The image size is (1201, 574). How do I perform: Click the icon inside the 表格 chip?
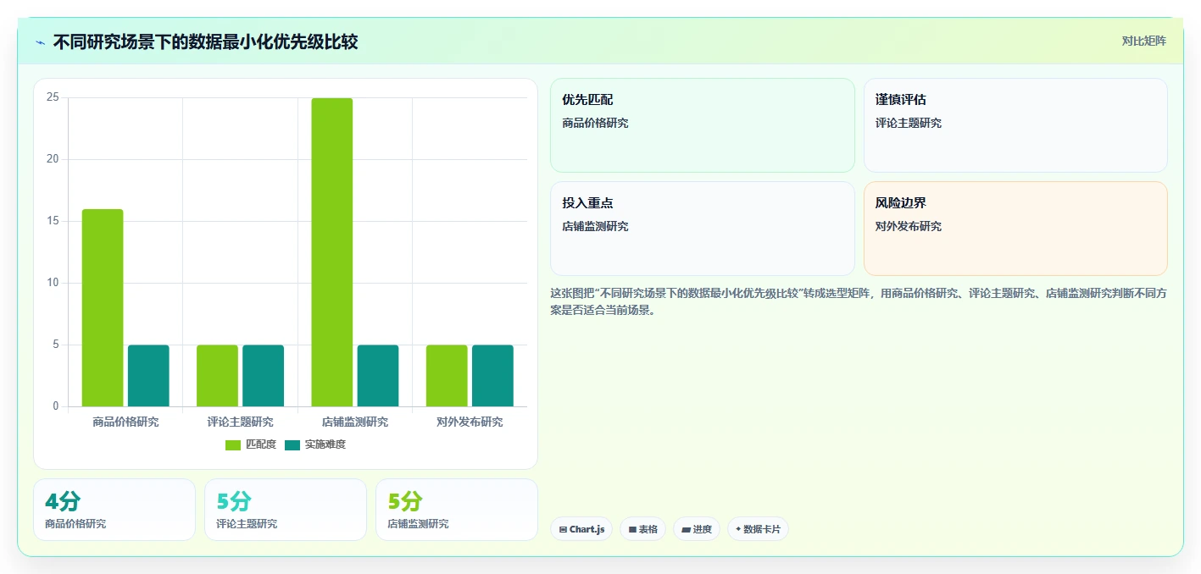632,529
